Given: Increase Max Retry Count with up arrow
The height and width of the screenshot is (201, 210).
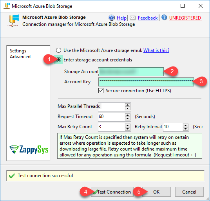Looking at the screenshot, I should (x=128, y=125).
